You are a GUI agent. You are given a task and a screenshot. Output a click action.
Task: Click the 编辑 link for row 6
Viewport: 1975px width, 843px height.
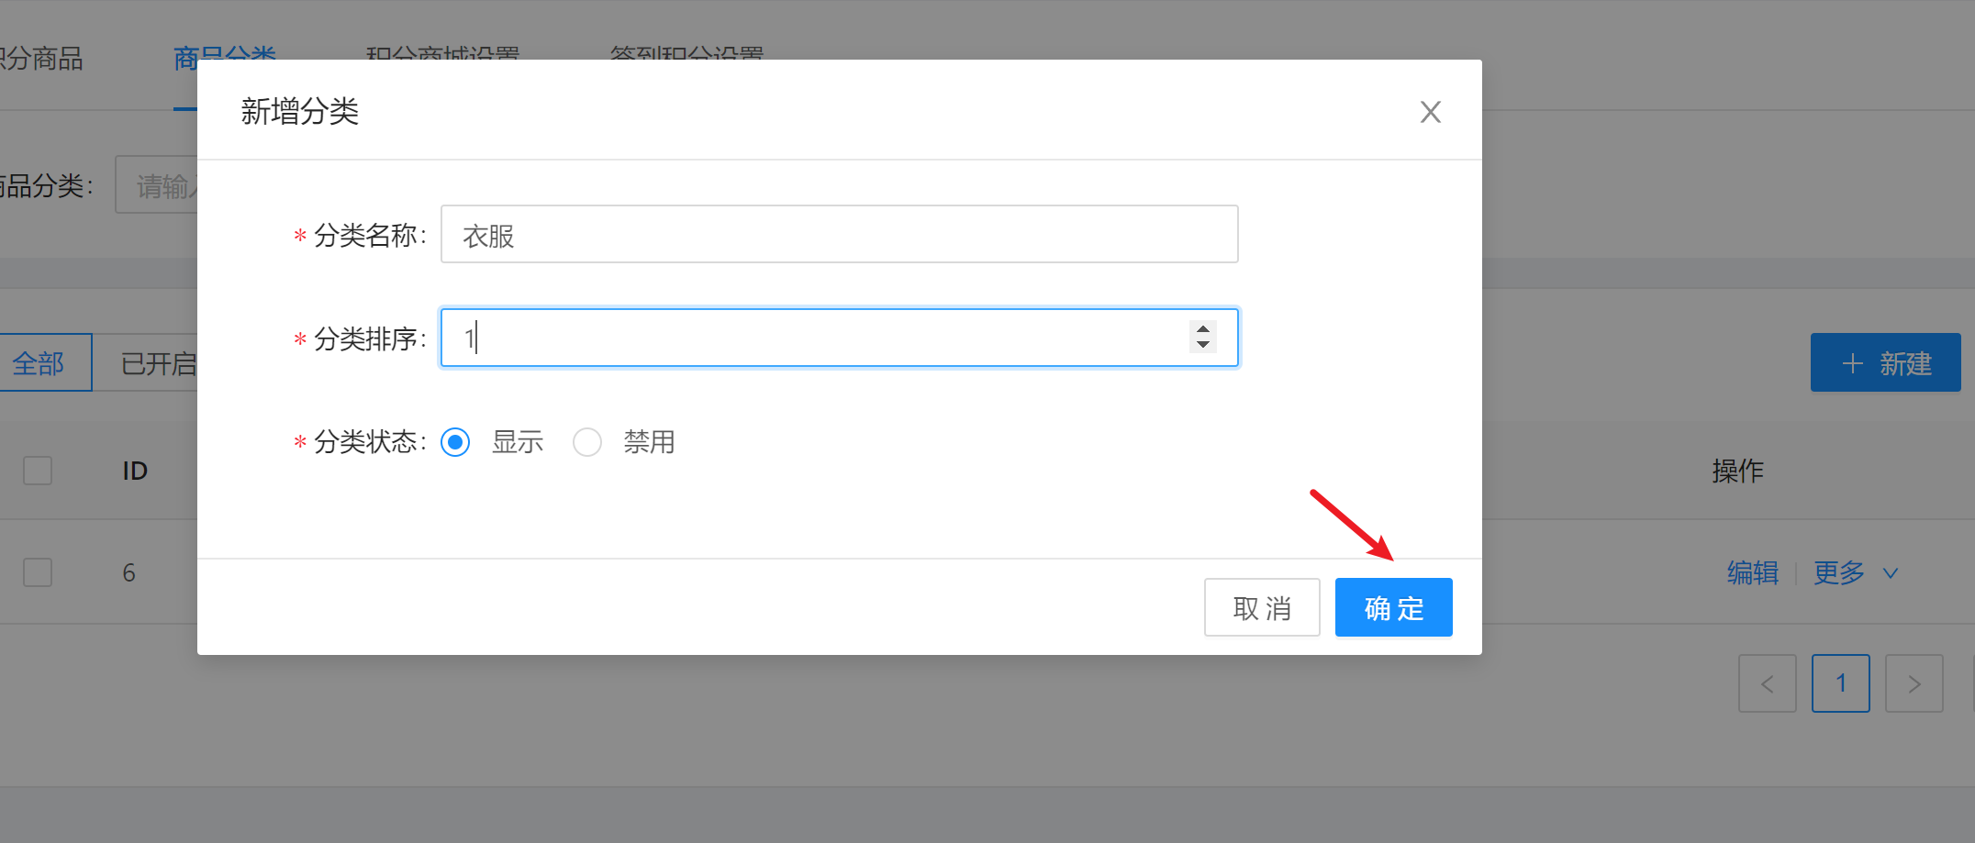(1752, 572)
